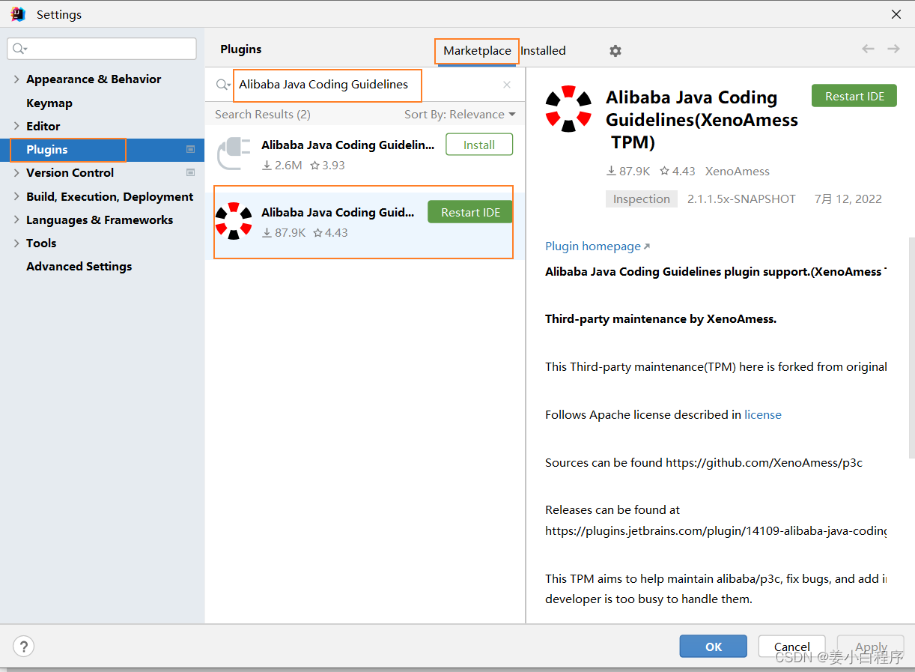Click the IntelliJ IDEA logo in the title bar

[x=18, y=14]
